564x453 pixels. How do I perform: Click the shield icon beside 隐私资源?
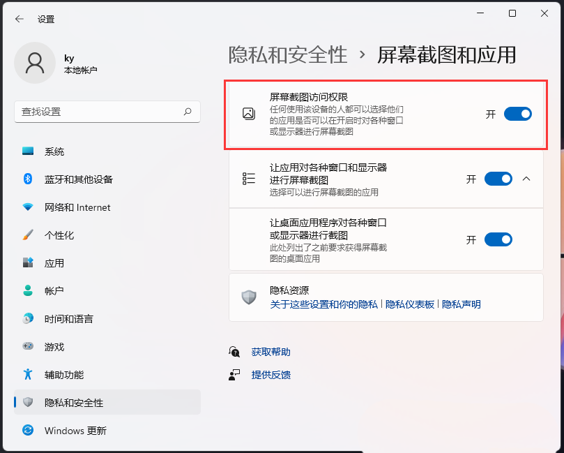249,297
